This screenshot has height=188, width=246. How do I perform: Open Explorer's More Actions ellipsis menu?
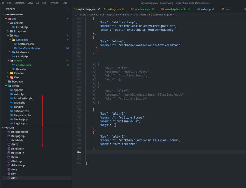point(67,9)
